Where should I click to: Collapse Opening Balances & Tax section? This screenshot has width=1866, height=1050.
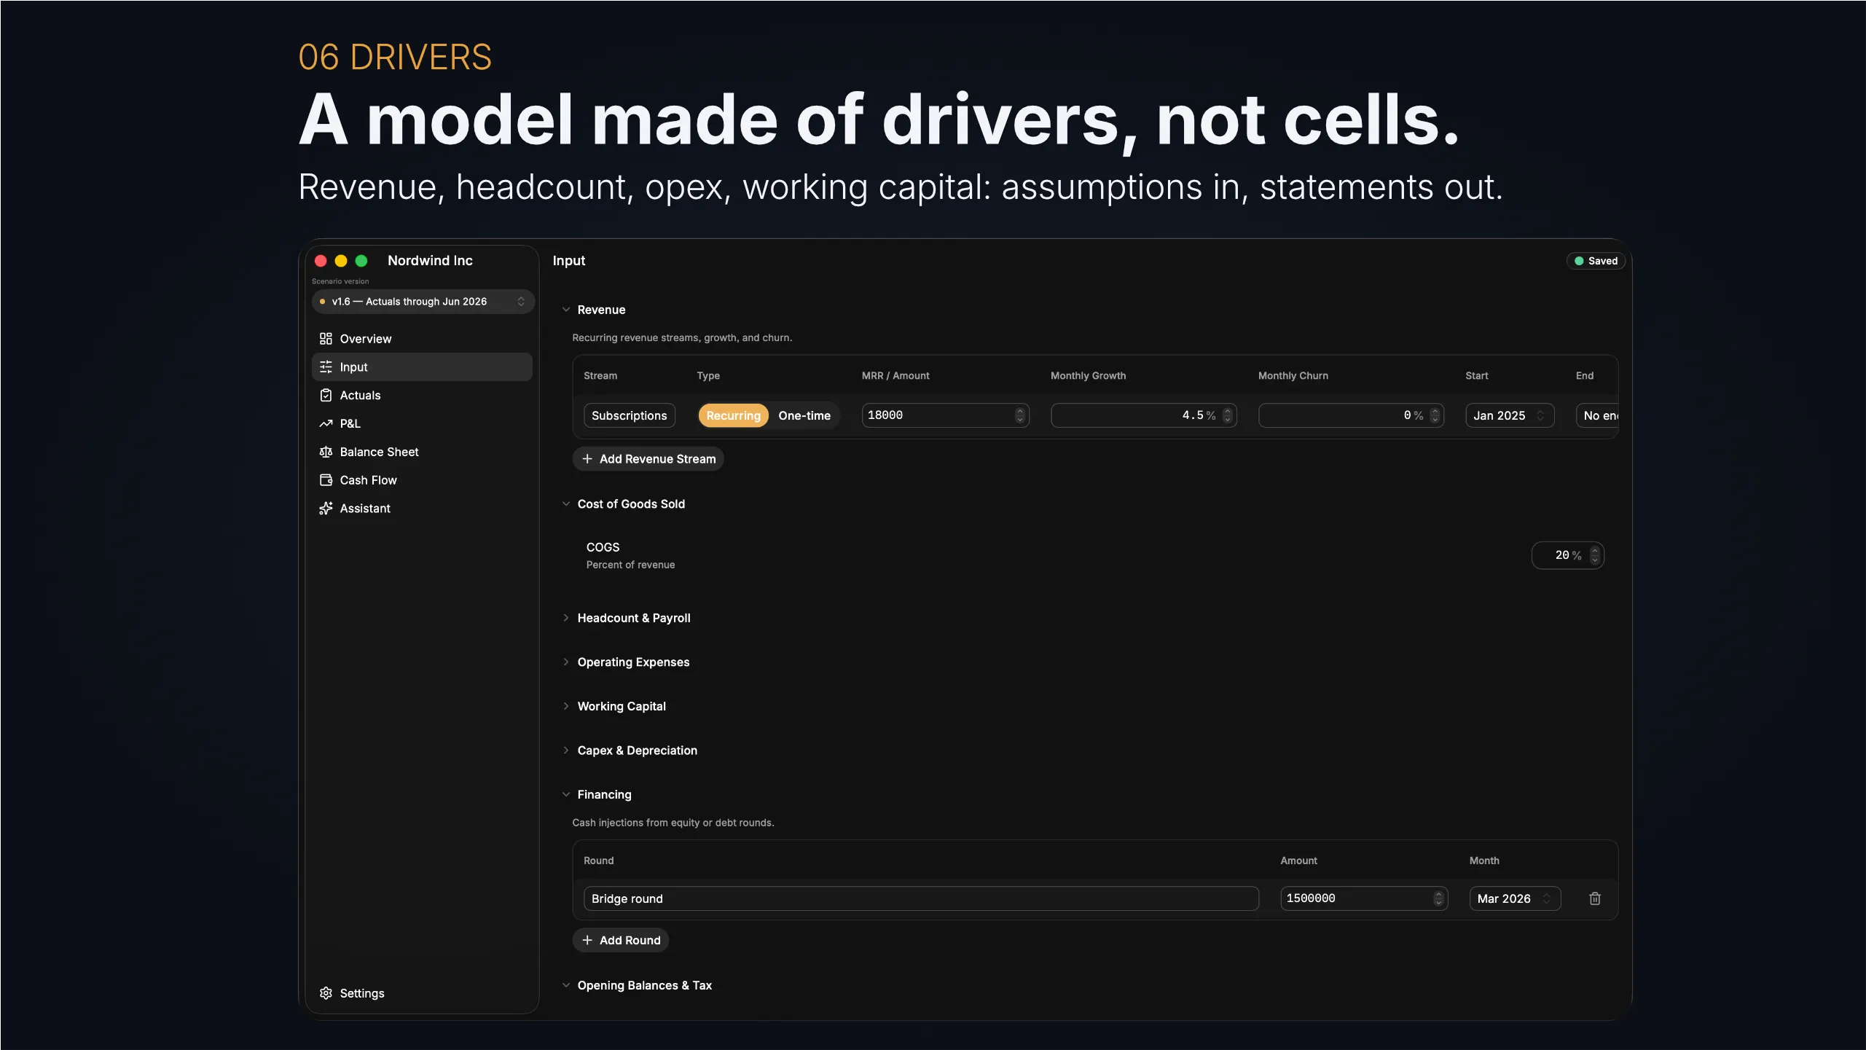click(x=566, y=986)
